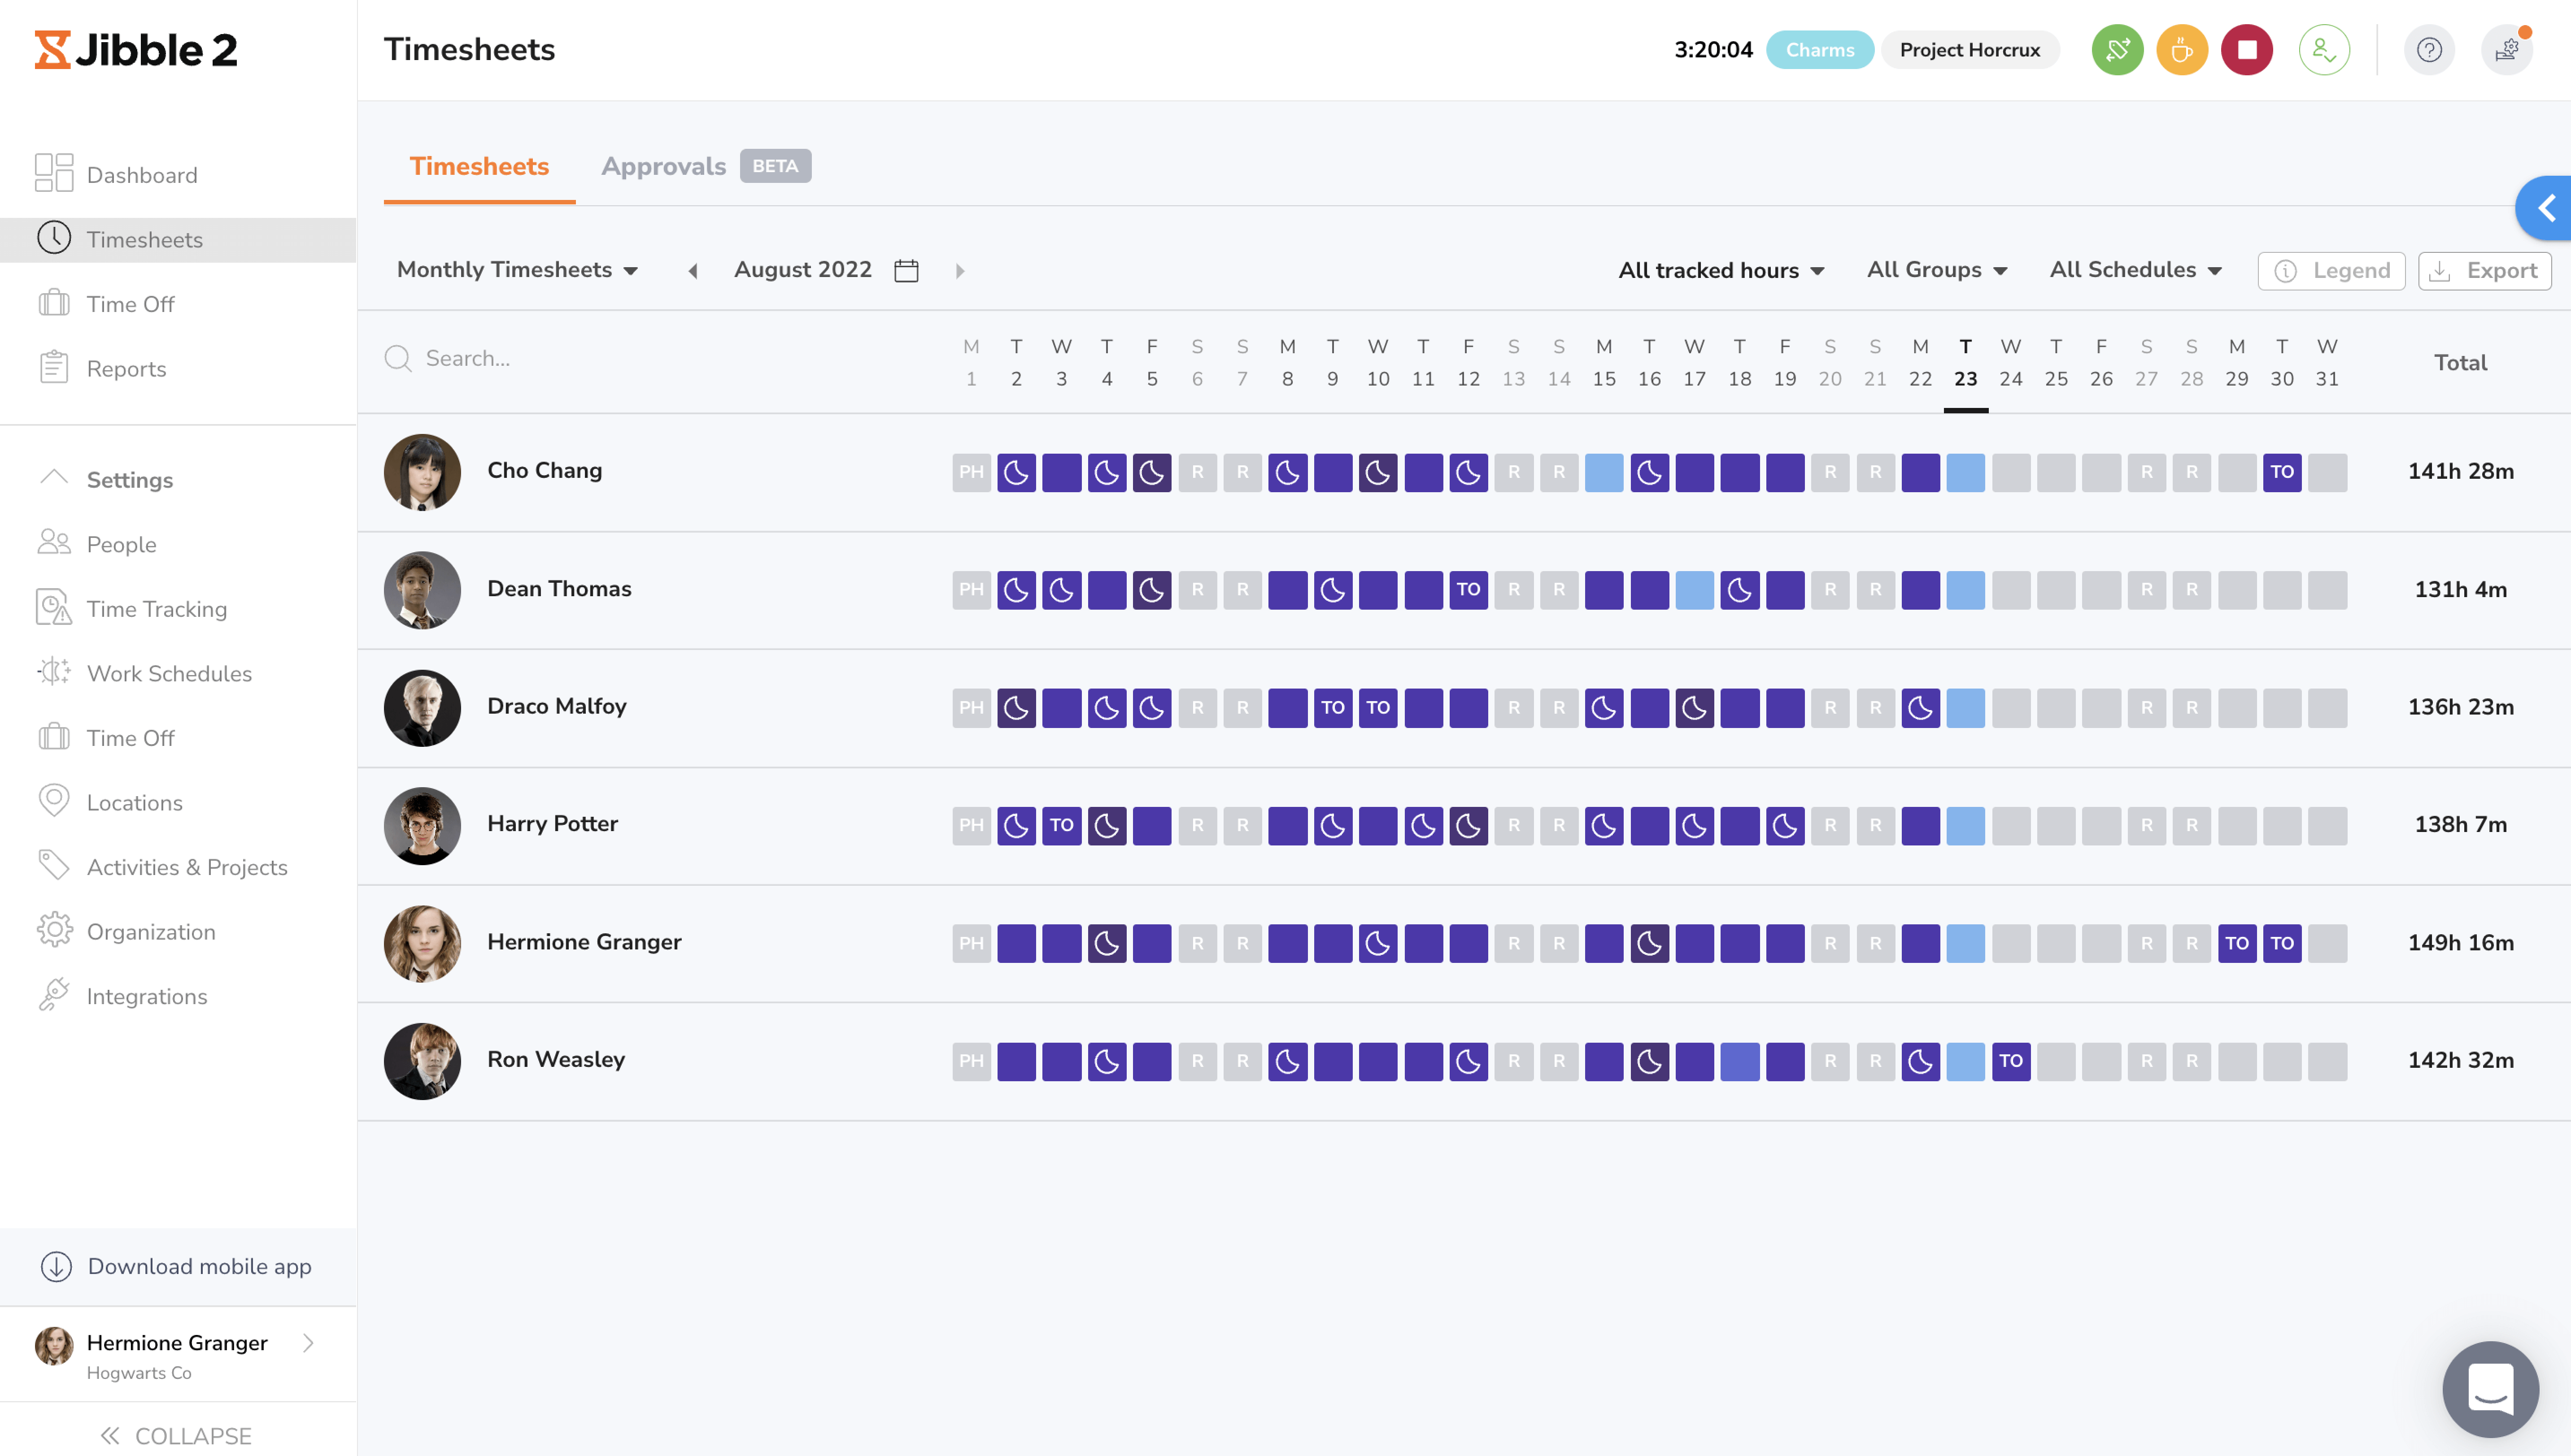Go to the People section
The height and width of the screenshot is (1456, 2571).
coord(120,544)
